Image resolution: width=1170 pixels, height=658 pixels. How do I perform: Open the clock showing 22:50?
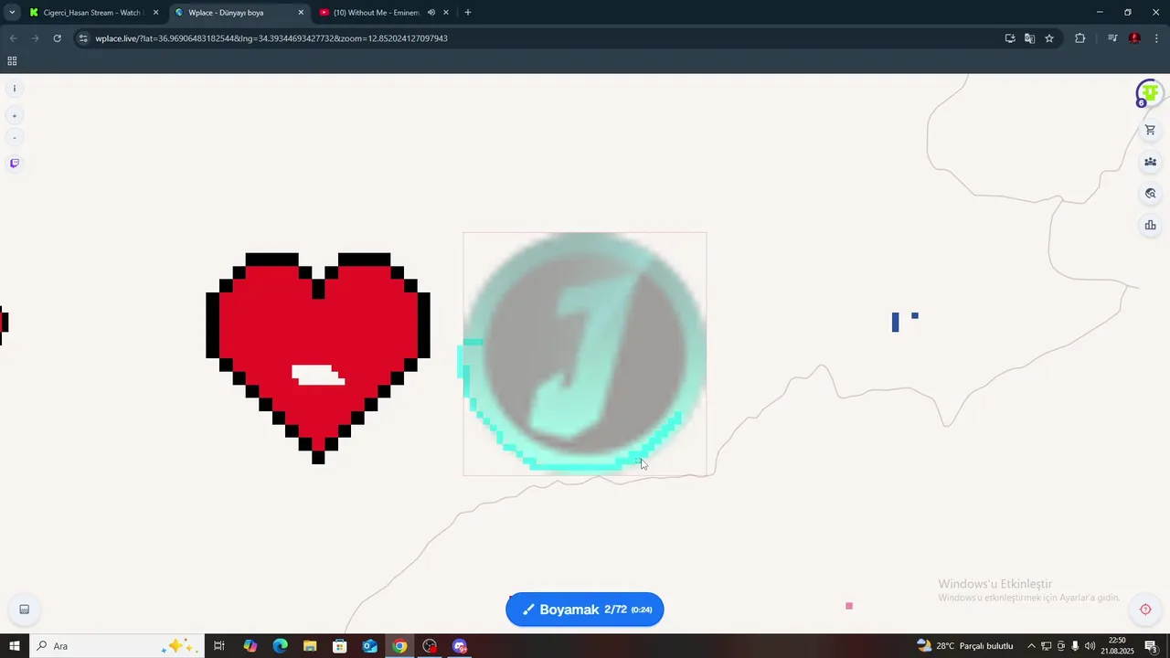click(1117, 646)
